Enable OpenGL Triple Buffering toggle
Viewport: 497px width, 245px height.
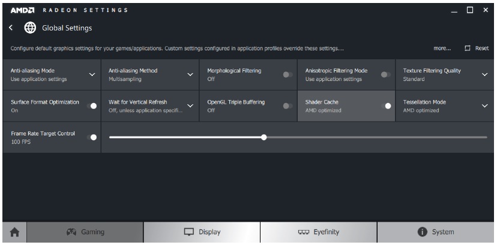tap(288, 106)
